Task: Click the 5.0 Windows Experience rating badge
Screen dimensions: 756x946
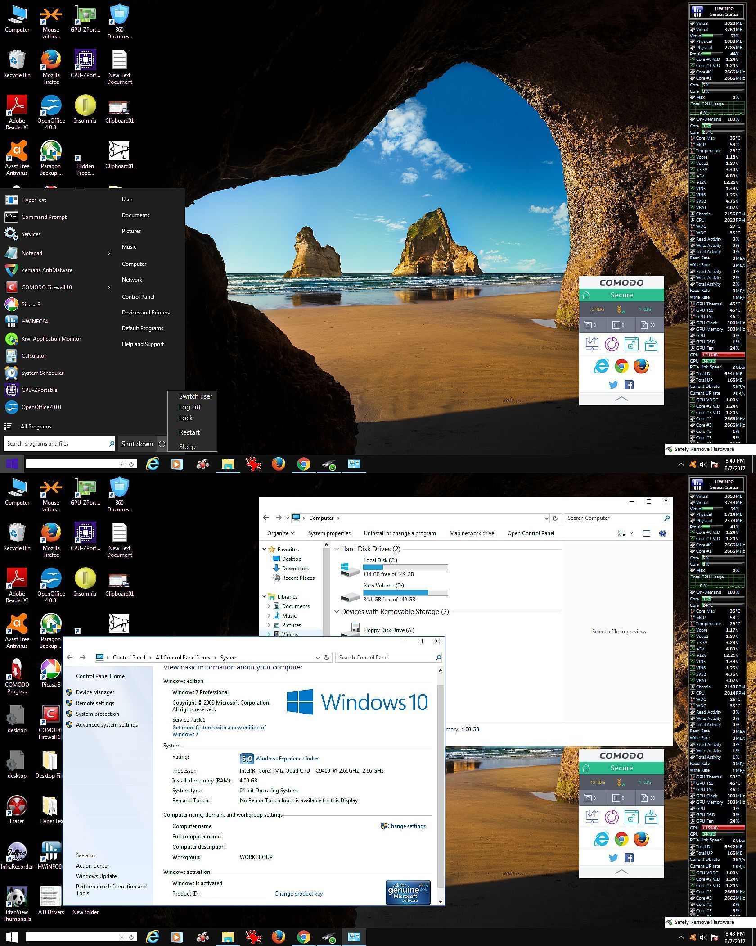Action: (x=247, y=759)
